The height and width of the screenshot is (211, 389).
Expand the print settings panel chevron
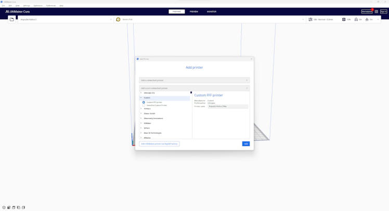pos(378,19)
